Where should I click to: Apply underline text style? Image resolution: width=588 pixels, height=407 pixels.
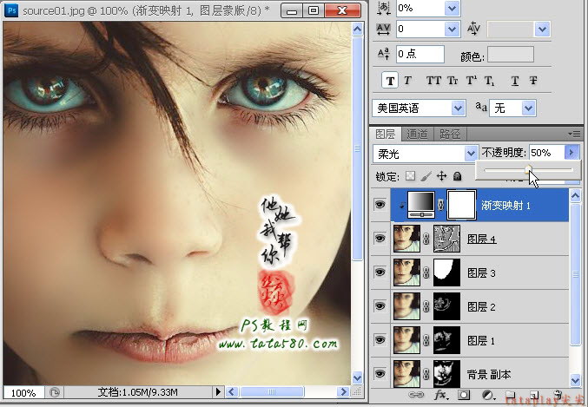515,81
